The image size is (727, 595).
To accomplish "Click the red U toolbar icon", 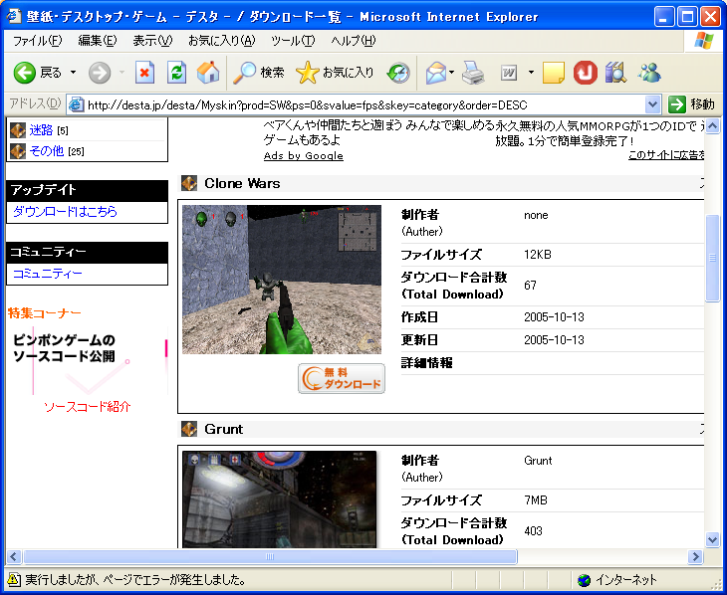I will [586, 73].
